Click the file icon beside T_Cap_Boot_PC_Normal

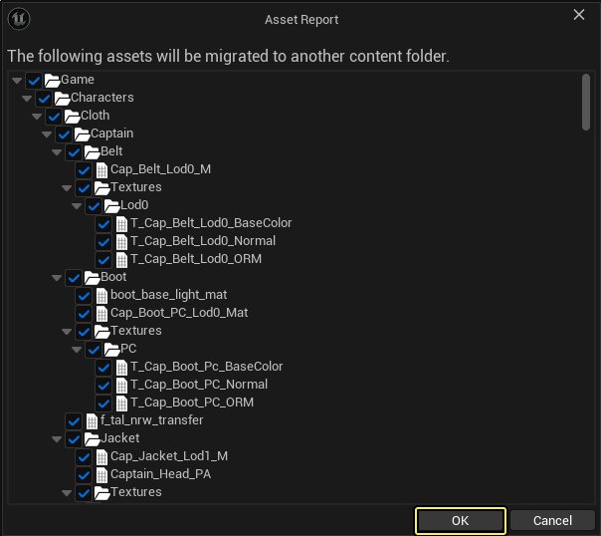121,386
